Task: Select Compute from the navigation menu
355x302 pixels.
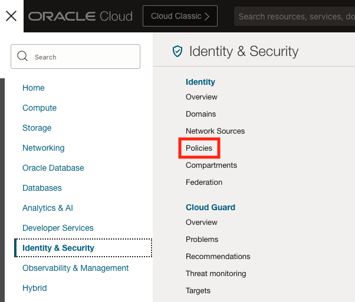Action: [x=40, y=108]
